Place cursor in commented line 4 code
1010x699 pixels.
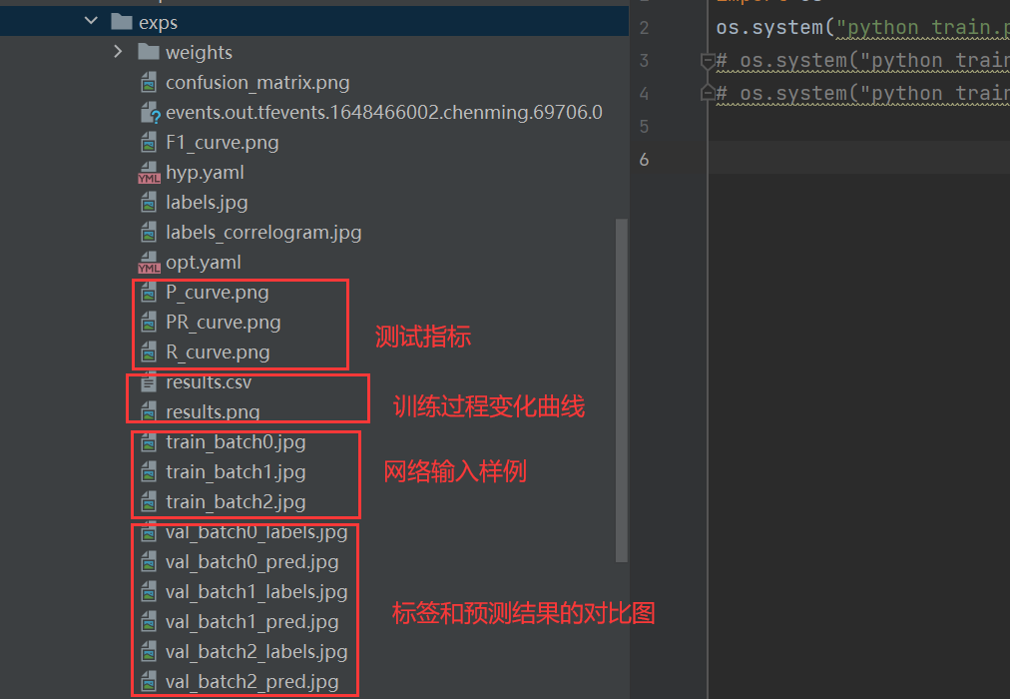[862, 94]
